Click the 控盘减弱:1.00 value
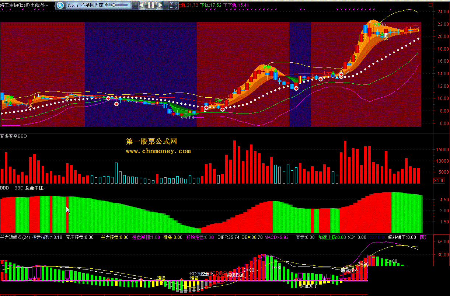Image resolution: width=450 pixels, height=296 pixels. 146,237
